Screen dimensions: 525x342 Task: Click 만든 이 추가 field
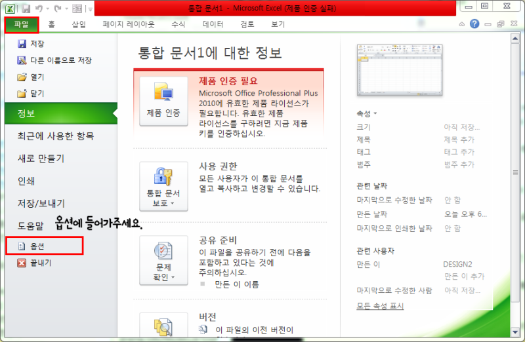465,276
